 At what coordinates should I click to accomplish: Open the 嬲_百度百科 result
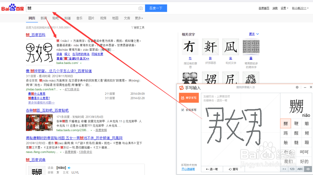pos(36,35)
